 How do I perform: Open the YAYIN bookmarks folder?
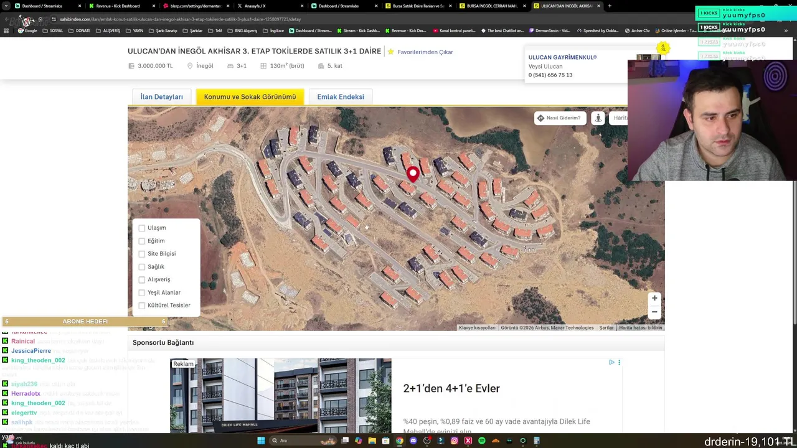pyautogui.click(x=134, y=30)
